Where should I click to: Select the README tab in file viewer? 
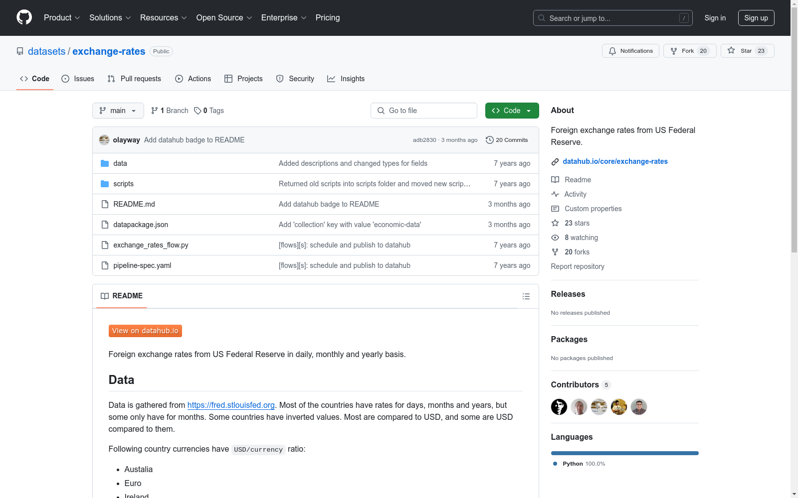(x=122, y=296)
